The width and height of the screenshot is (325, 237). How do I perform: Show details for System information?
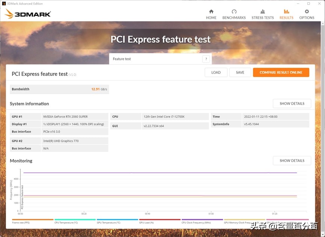[292, 103]
